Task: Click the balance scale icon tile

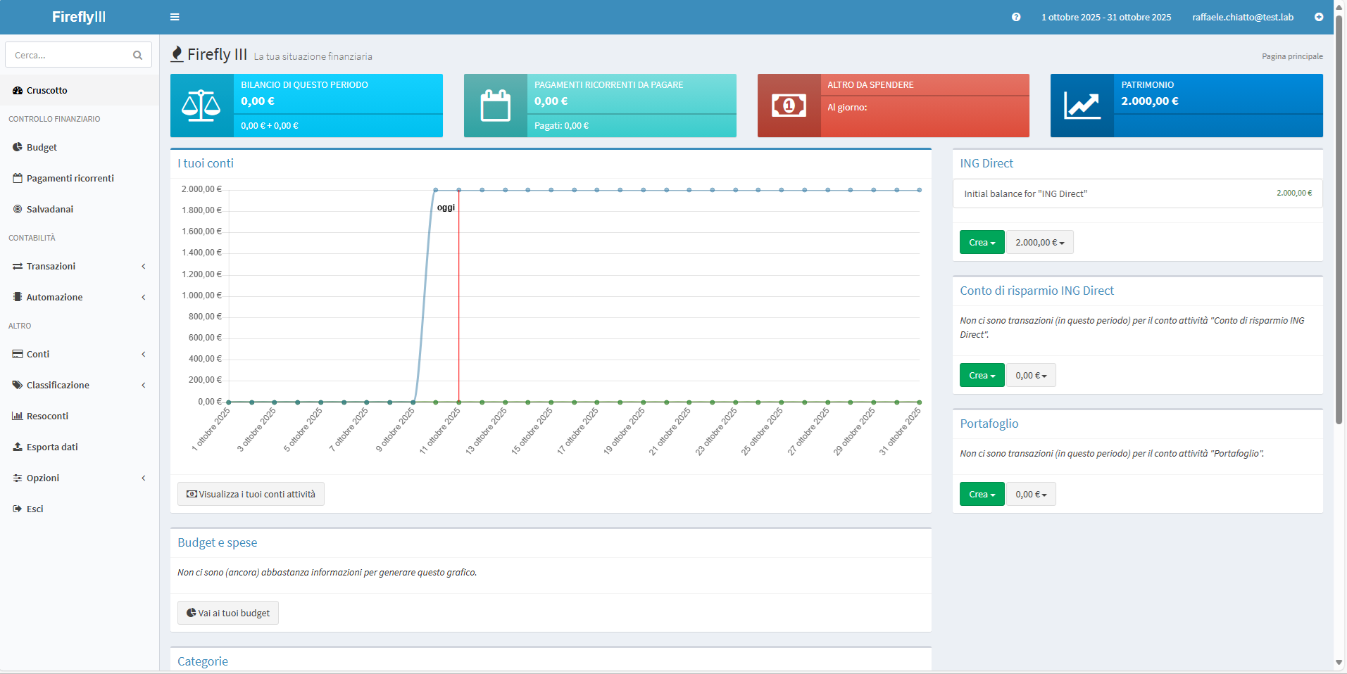Action: click(x=201, y=106)
